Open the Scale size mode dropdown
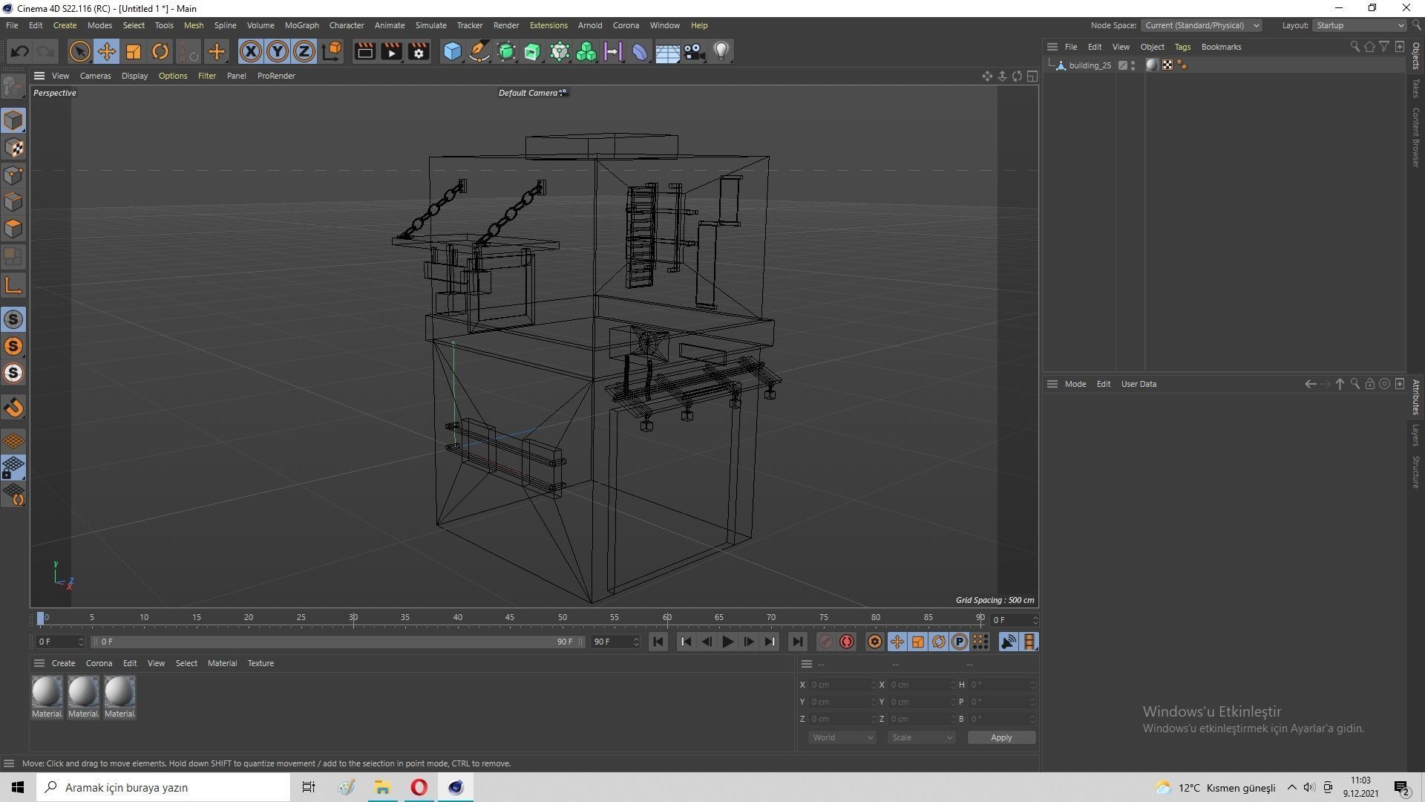The image size is (1425, 802). [921, 737]
